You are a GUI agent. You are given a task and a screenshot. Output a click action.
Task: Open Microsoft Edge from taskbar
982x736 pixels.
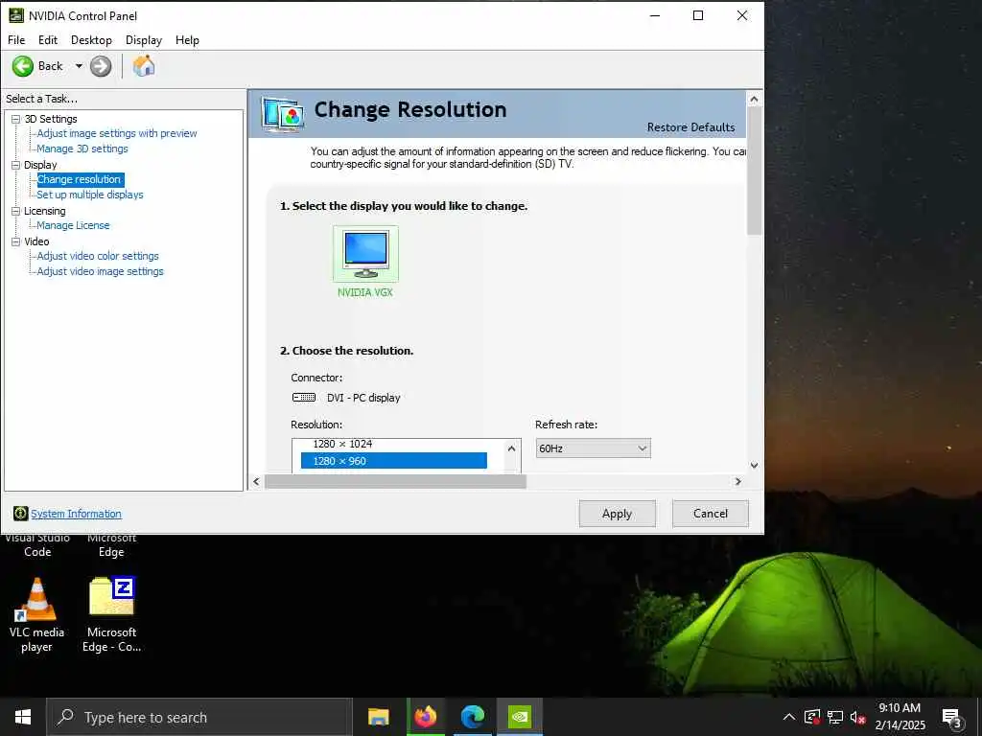(x=473, y=717)
